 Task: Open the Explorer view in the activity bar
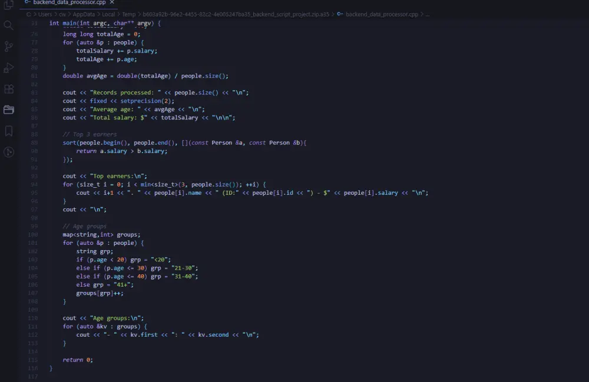tap(8, 5)
